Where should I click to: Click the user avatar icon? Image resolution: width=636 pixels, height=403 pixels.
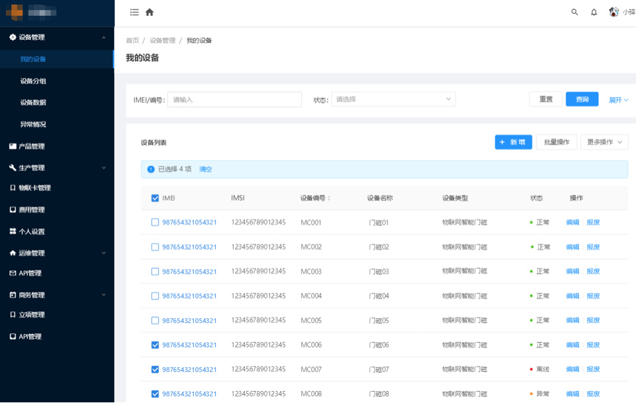[614, 12]
